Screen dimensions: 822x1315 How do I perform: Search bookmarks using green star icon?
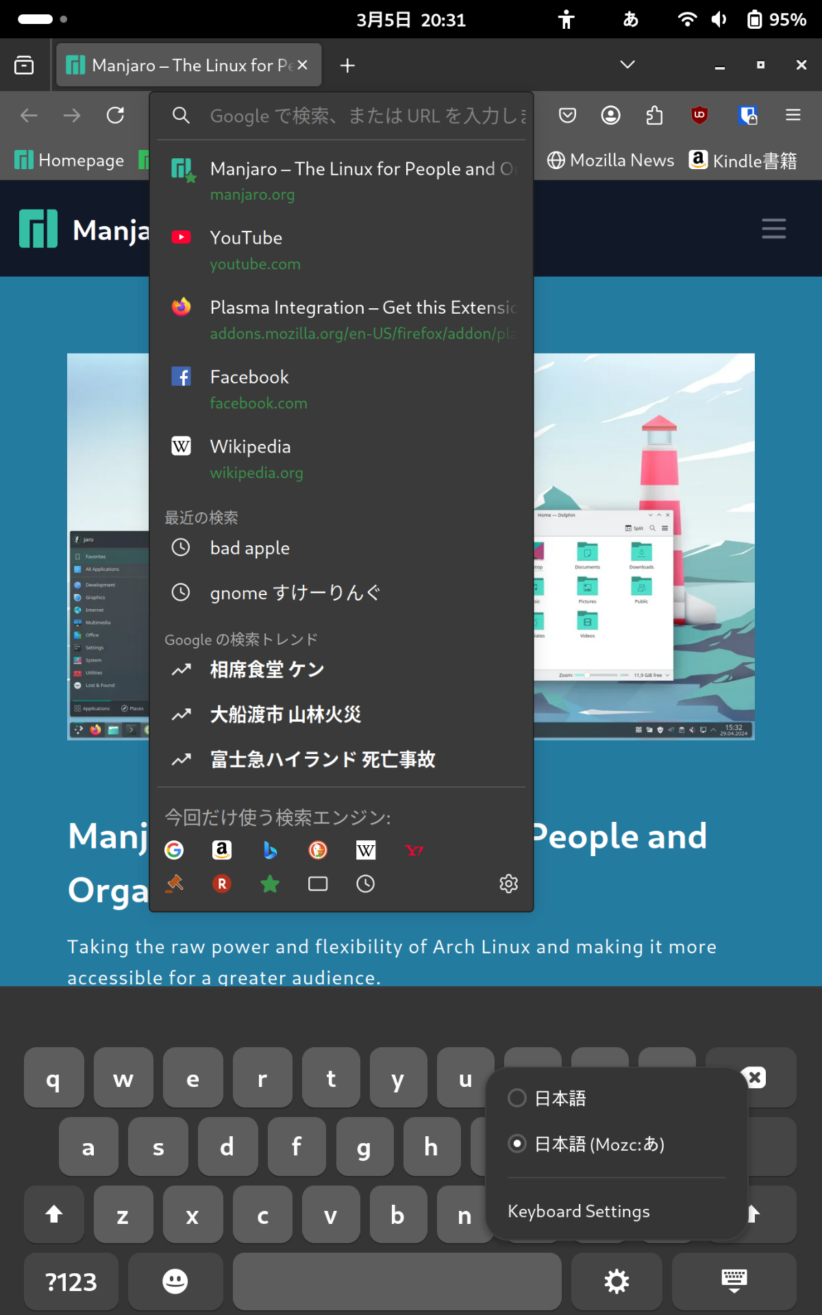point(270,884)
